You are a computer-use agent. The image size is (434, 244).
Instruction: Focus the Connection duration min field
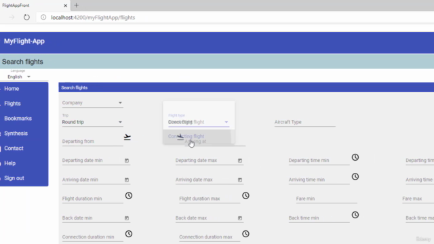tap(92, 237)
